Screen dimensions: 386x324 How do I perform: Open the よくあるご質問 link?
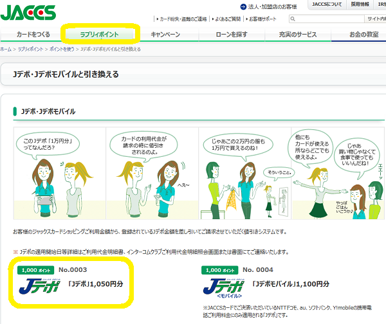[226, 19]
